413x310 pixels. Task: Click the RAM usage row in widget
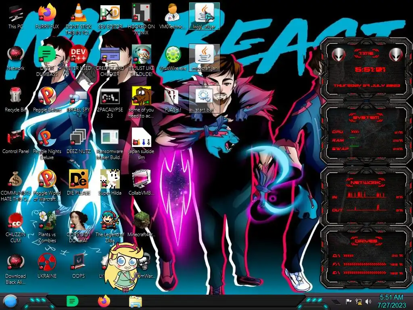click(368, 140)
